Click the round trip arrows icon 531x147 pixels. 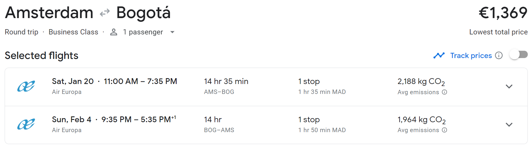point(105,13)
